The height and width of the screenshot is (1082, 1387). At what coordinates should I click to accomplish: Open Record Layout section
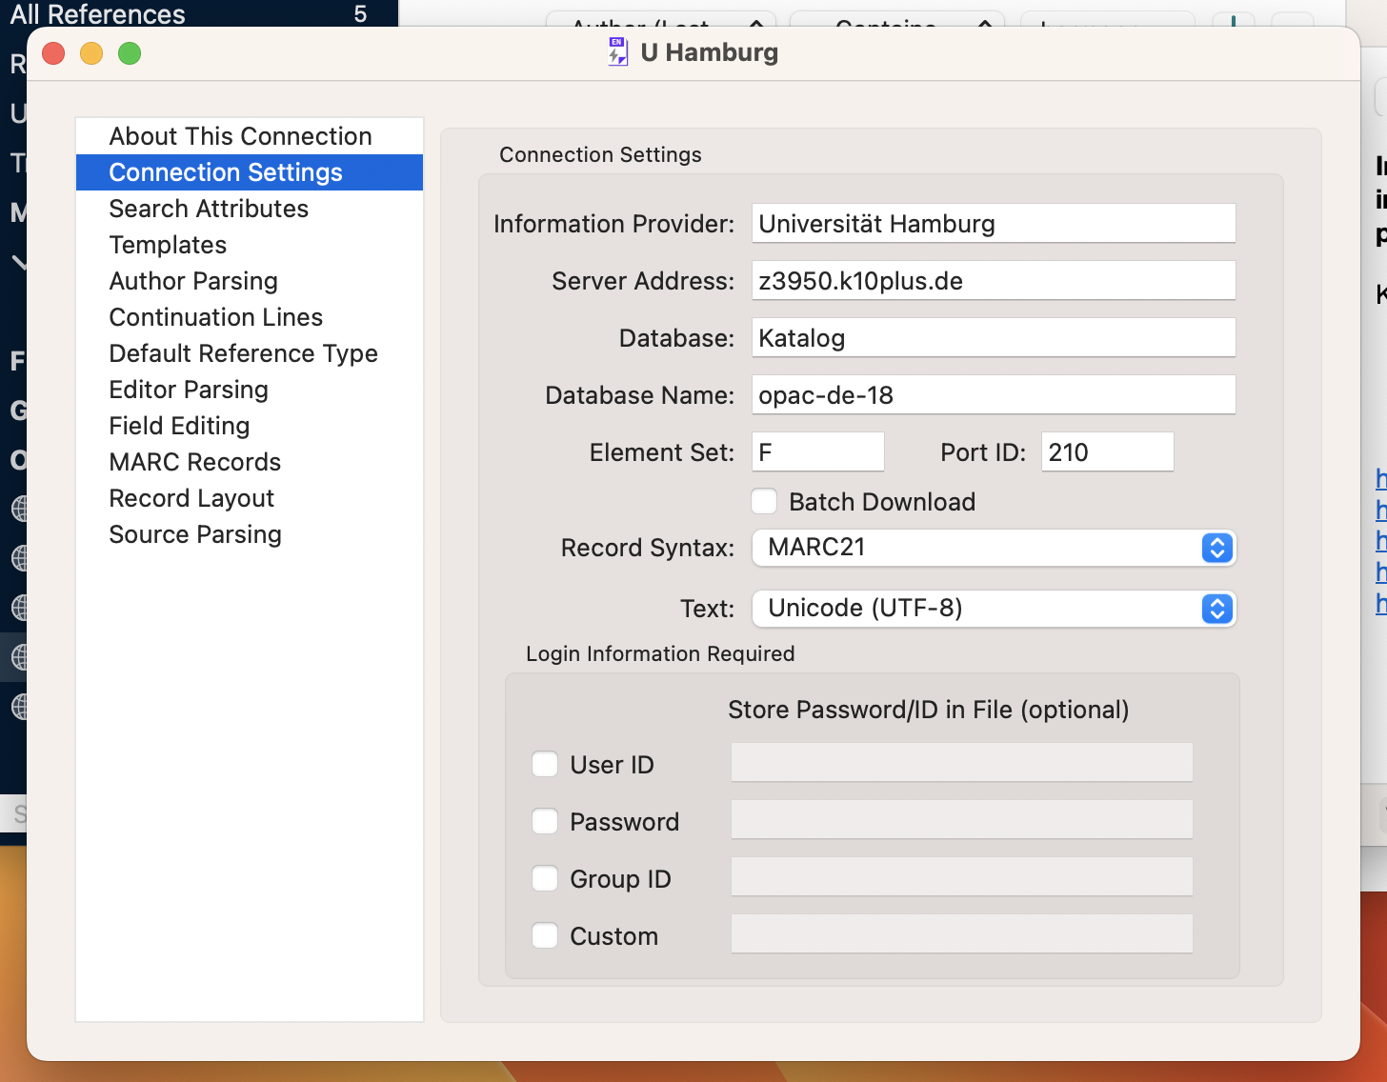pyautogui.click(x=250, y=498)
